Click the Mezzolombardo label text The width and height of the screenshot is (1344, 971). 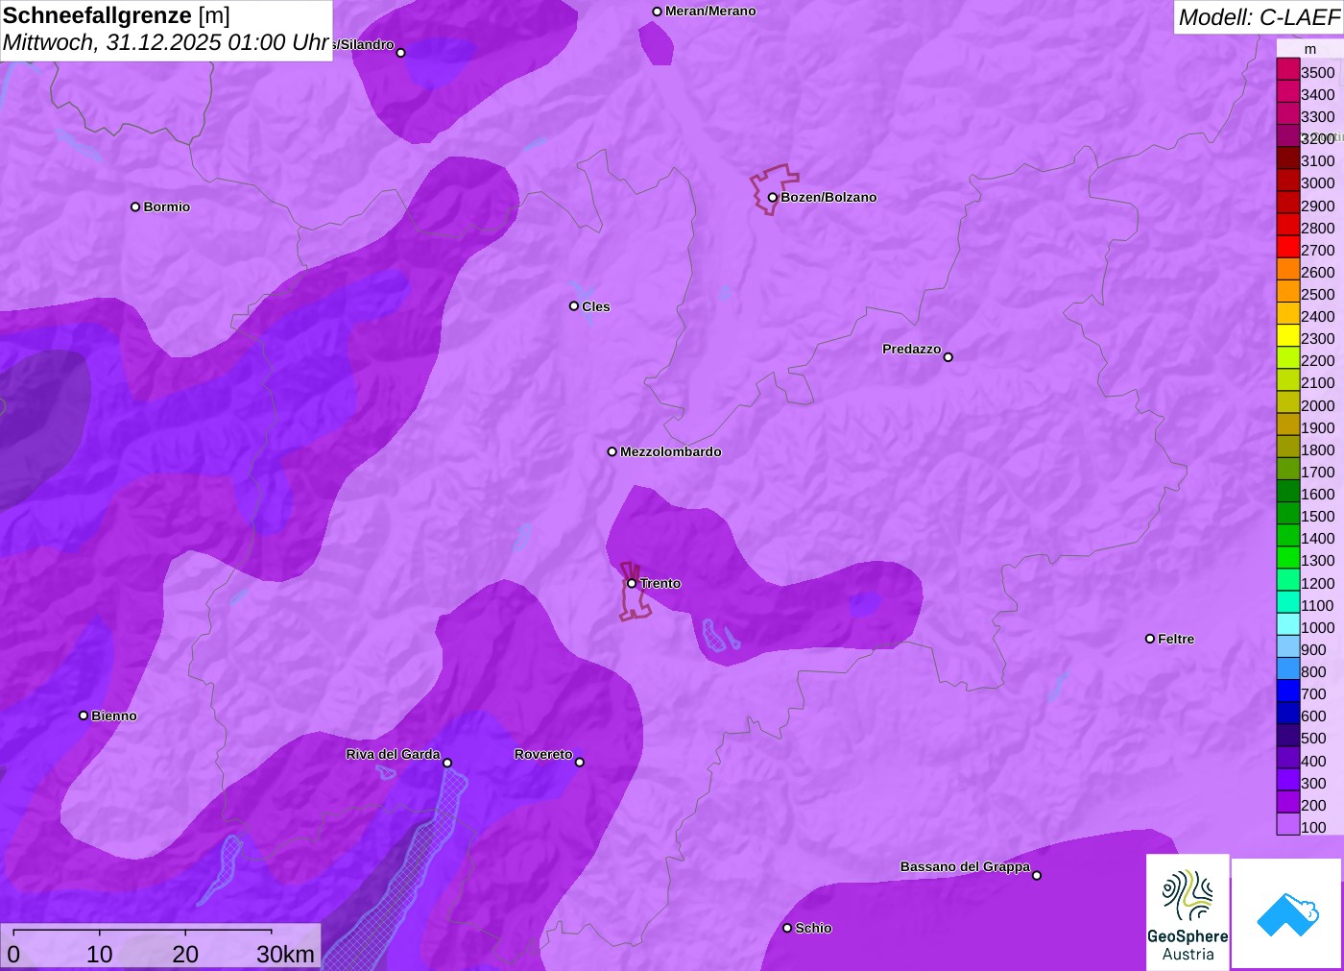pos(671,451)
